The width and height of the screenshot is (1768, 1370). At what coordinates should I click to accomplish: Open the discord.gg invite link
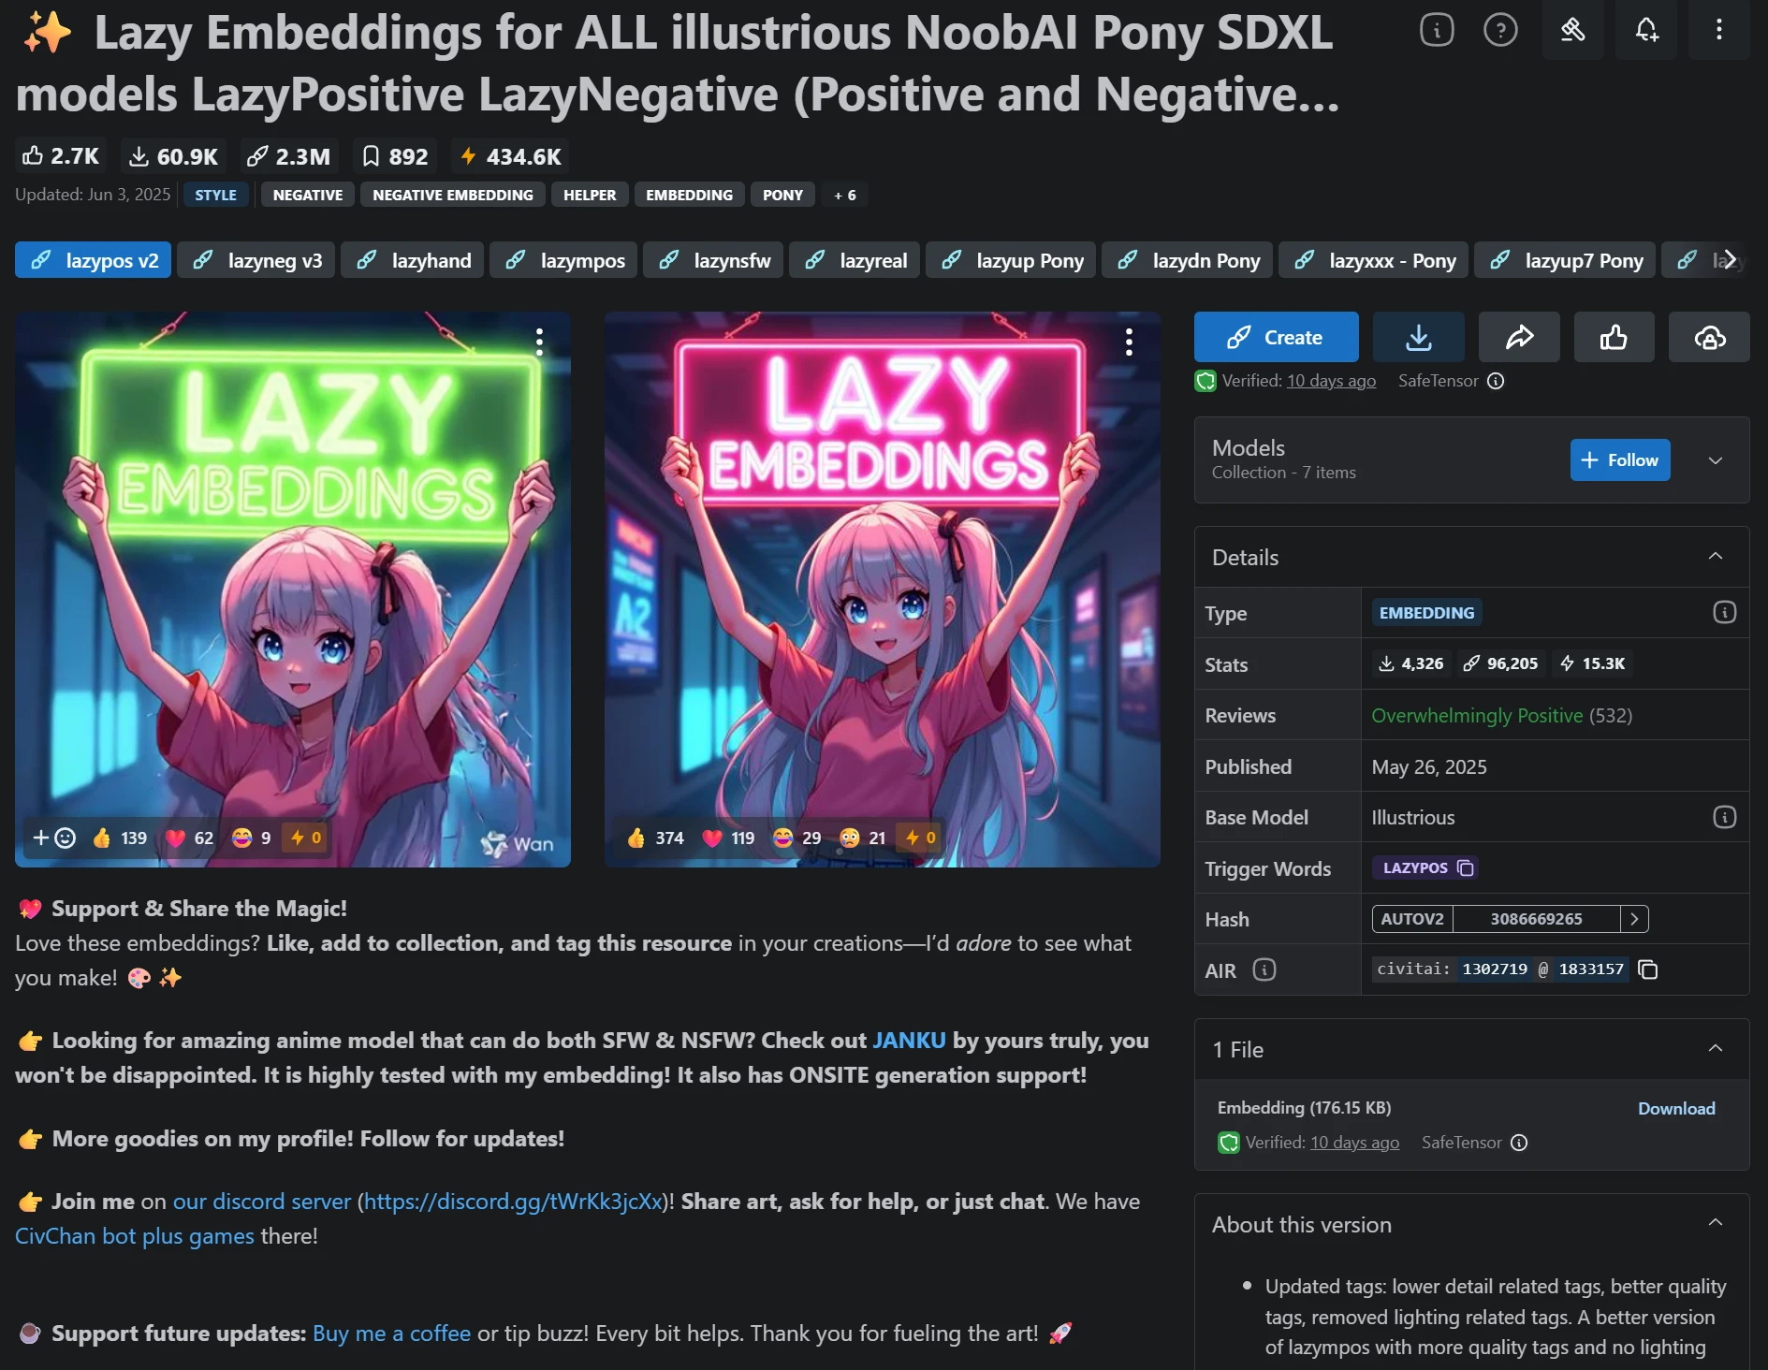pyautogui.click(x=513, y=1202)
